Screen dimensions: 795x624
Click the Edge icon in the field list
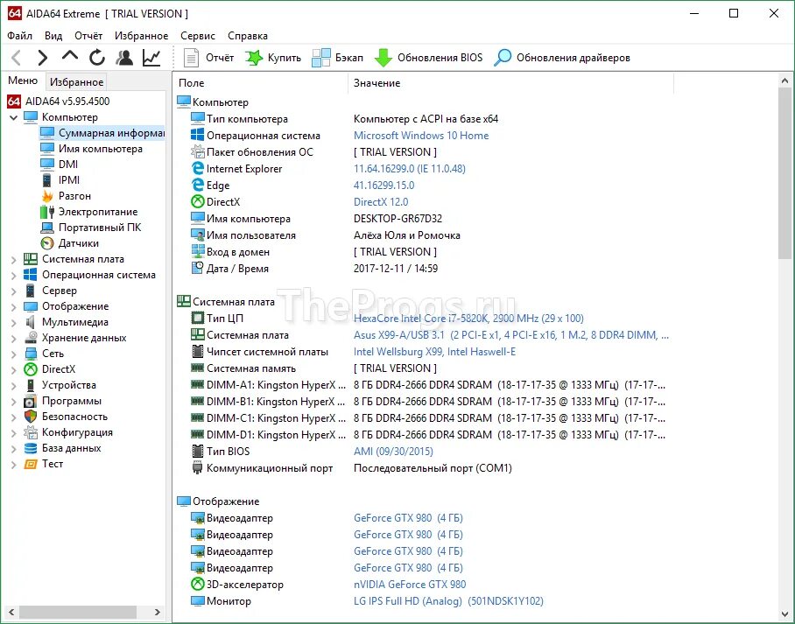click(197, 185)
